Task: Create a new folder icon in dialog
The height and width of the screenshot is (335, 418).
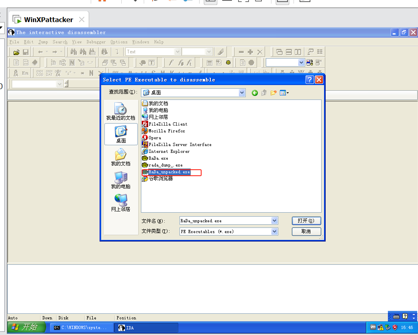Action: coord(273,93)
